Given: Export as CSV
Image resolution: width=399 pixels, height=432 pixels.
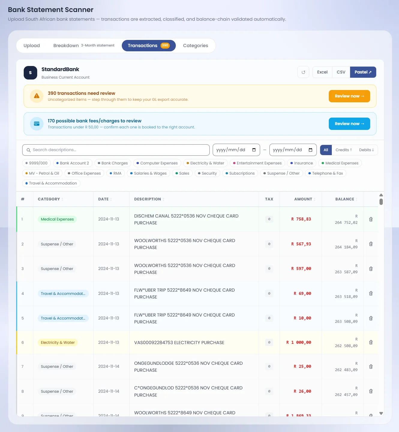Looking at the screenshot, I should pyautogui.click(x=341, y=72).
